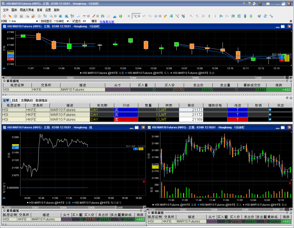The height and width of the screenshot is (228, 294).
Task: Click the top chart date timeline scrollbar
Action: [x=147, y=78]
